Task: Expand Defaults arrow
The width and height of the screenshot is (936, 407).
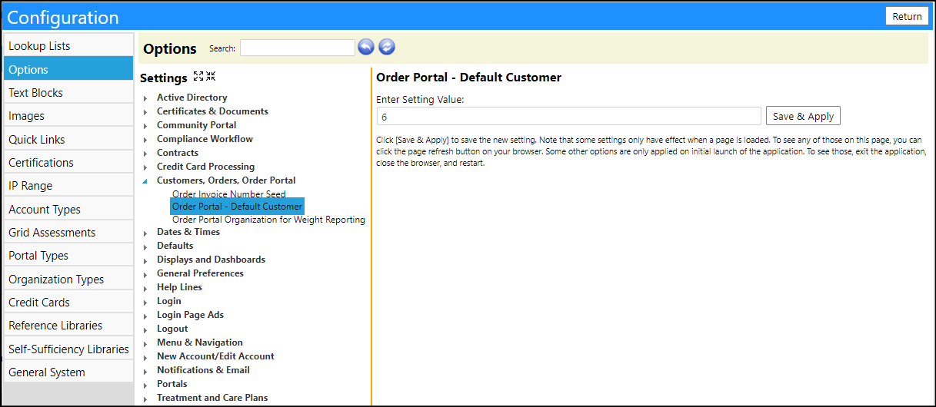Action: coord(145,247)
